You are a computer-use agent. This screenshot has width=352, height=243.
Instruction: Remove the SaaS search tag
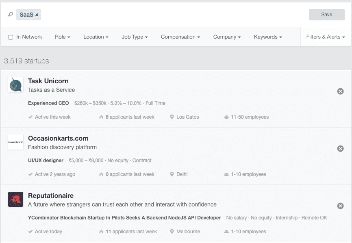(37, 15)
